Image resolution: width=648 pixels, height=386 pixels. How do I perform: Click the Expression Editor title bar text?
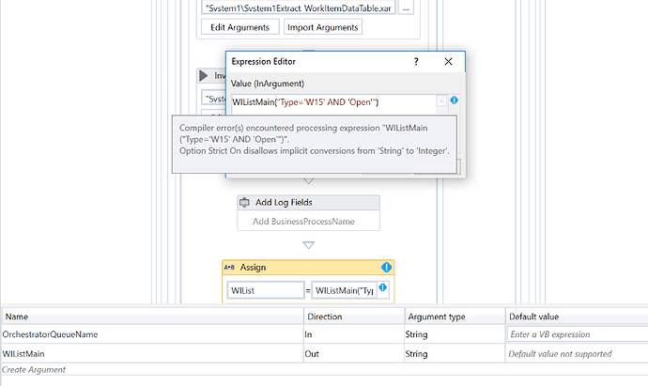(x=263, y=62)
